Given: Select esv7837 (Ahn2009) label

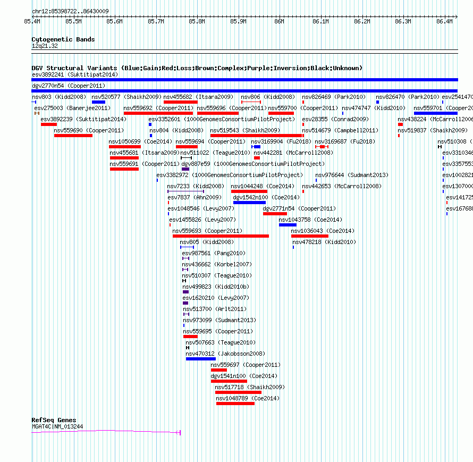Looking at the screenshot, I should pos(195,197).
